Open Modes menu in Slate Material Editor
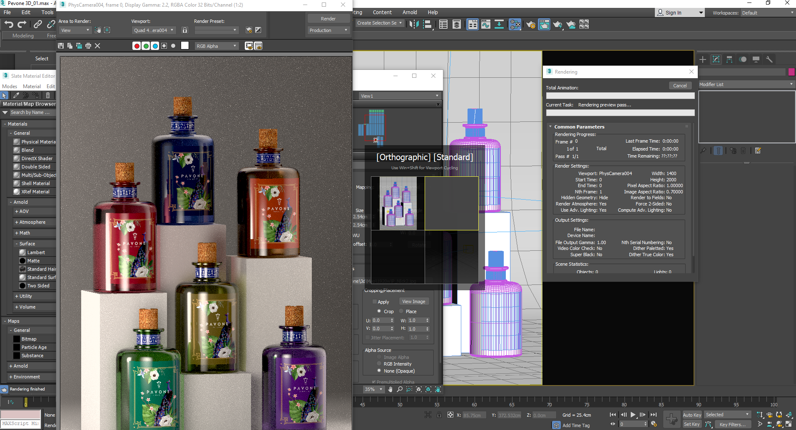This screenshot has width=796, height=430. point(10,86)
